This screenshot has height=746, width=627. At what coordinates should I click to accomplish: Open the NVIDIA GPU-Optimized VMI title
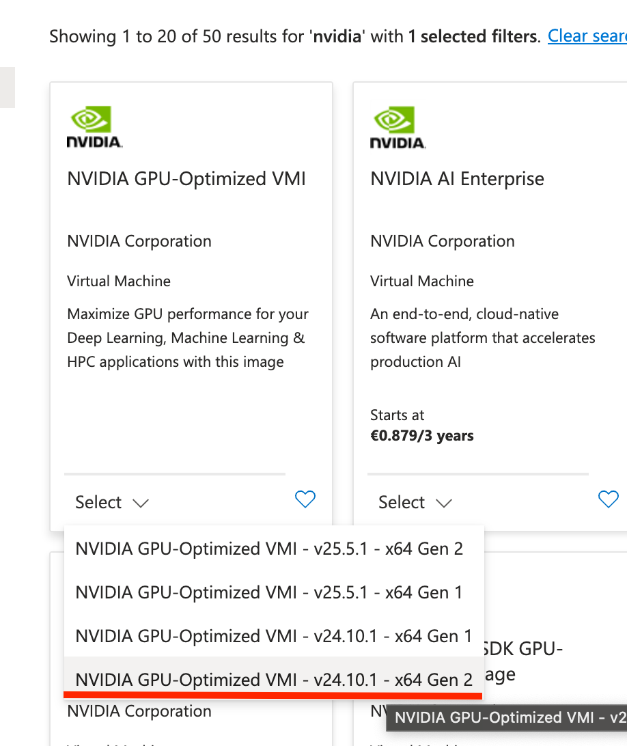[x=186, y=179]
